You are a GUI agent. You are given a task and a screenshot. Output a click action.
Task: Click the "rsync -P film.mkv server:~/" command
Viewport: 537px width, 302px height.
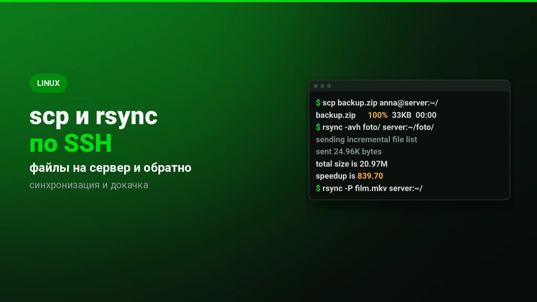tap(373, 188)
